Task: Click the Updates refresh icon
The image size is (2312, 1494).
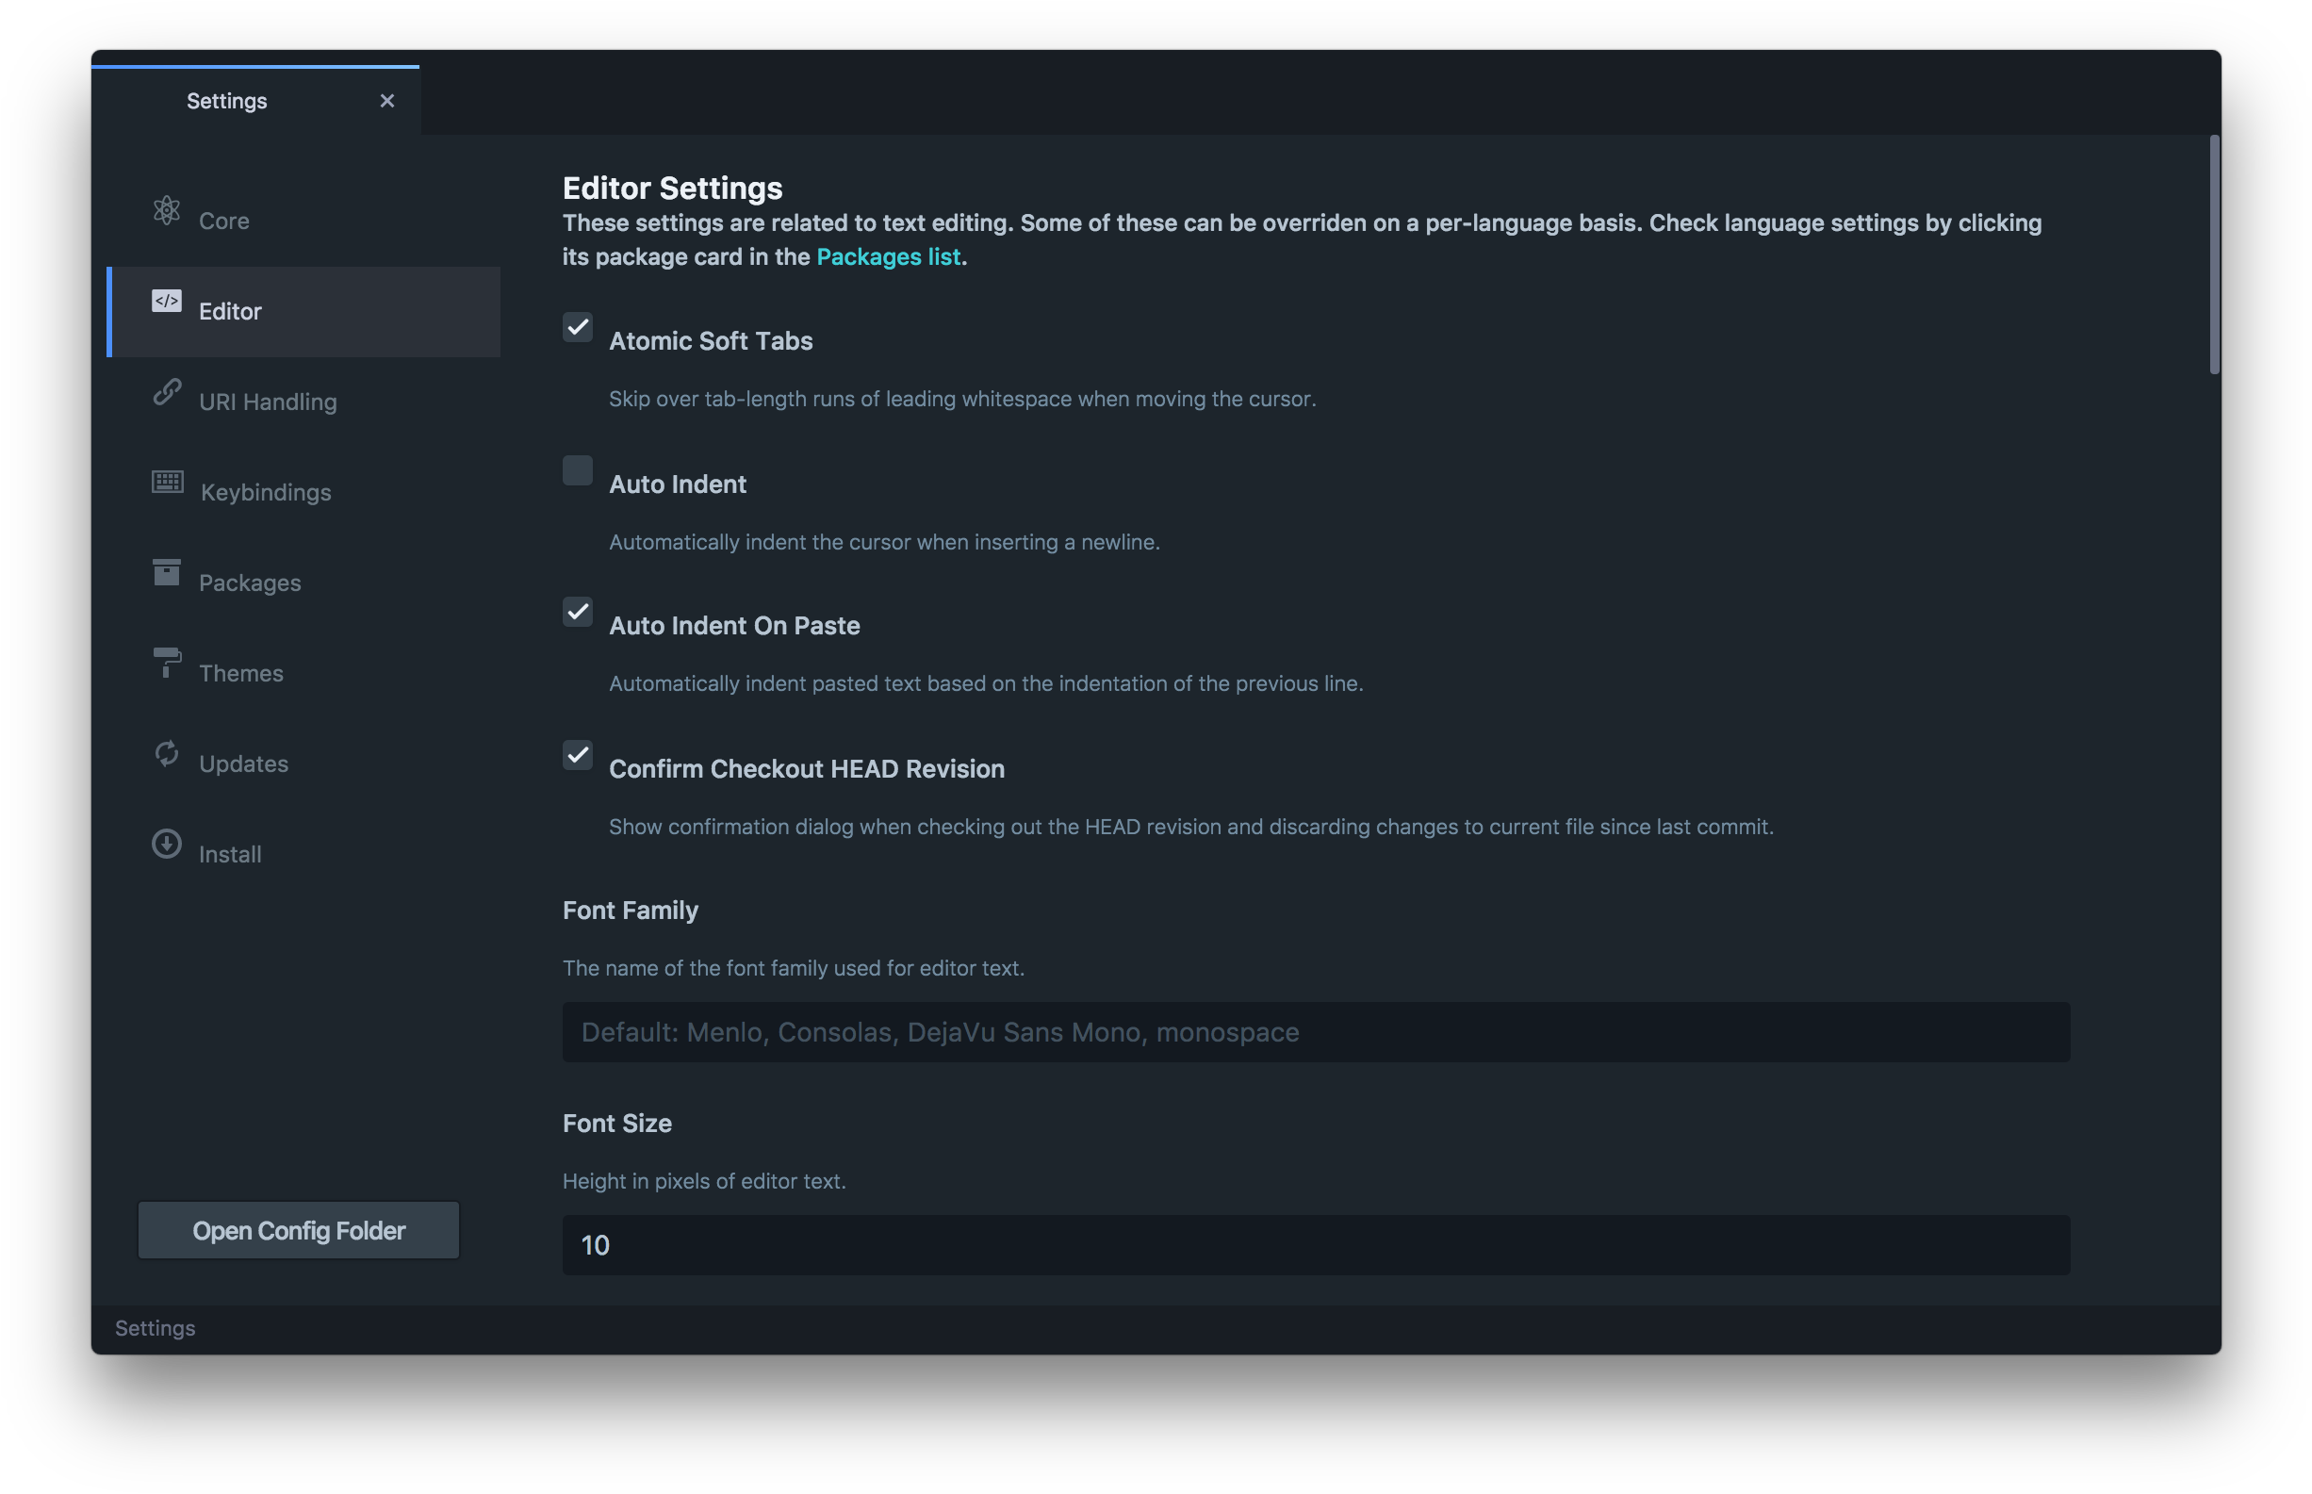Action: [167, 754]
